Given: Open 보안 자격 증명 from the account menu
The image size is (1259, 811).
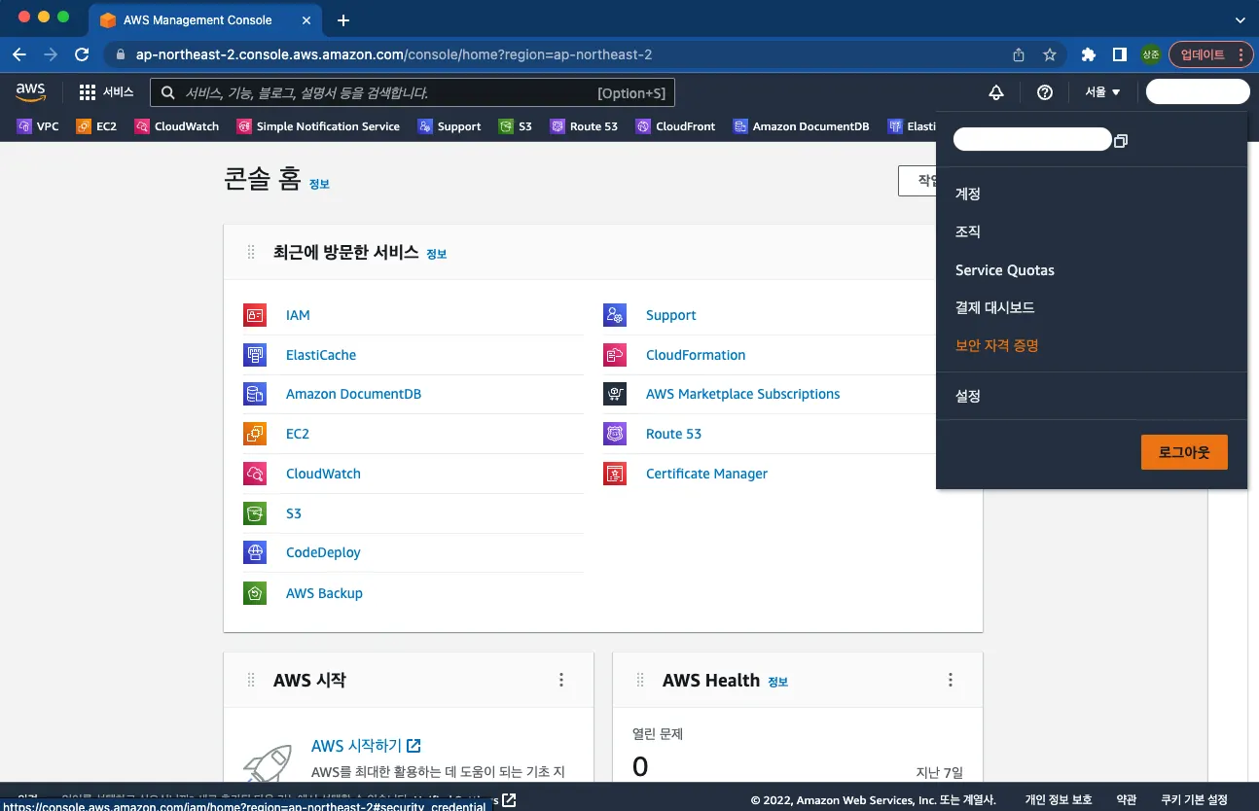Looking at the screenshot, I should pos(997,345).
